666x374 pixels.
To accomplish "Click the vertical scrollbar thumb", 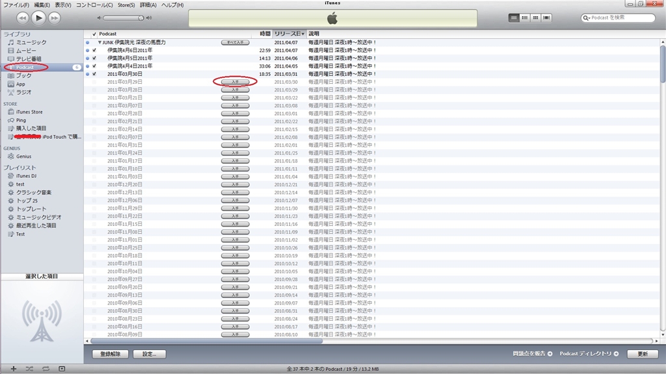I will pos(663,64).
